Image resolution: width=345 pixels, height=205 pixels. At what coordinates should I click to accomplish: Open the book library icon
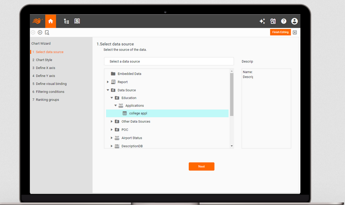(77, 21)
